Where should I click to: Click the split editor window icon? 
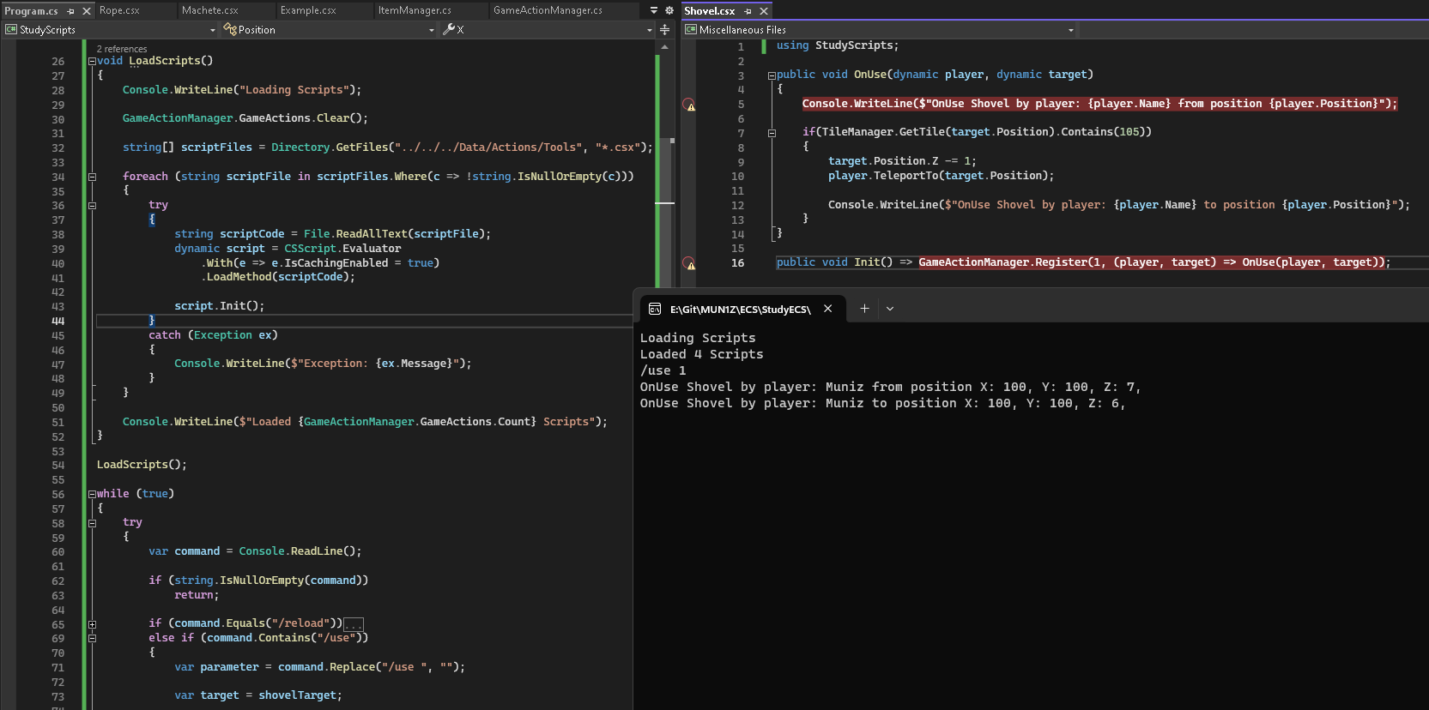click(664, 30)
